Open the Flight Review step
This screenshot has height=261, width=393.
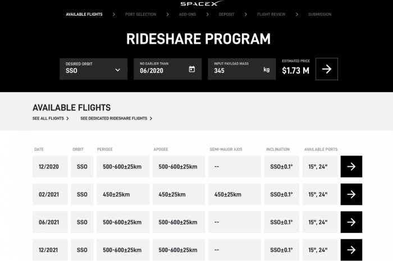[x=271, y=14]
